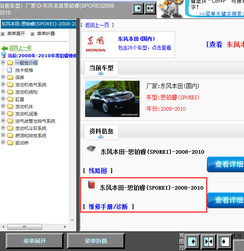Screen dimensions: 244x251
Task: Click 菜单展开 text in sidebar top
Action: click(16, 33)
